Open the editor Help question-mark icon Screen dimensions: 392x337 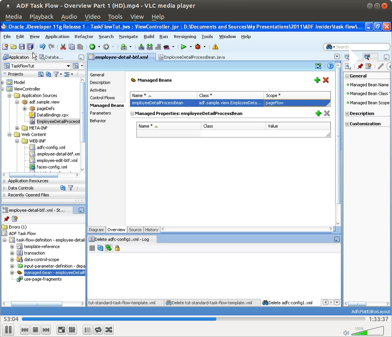click(330, 66)
